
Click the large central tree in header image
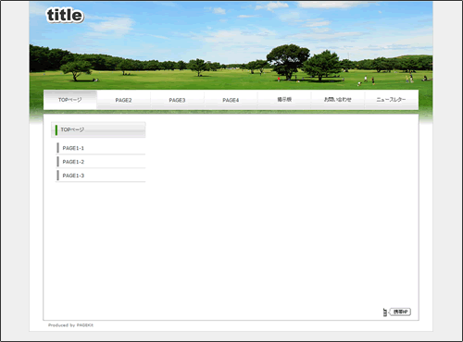[x=288, y=62]
